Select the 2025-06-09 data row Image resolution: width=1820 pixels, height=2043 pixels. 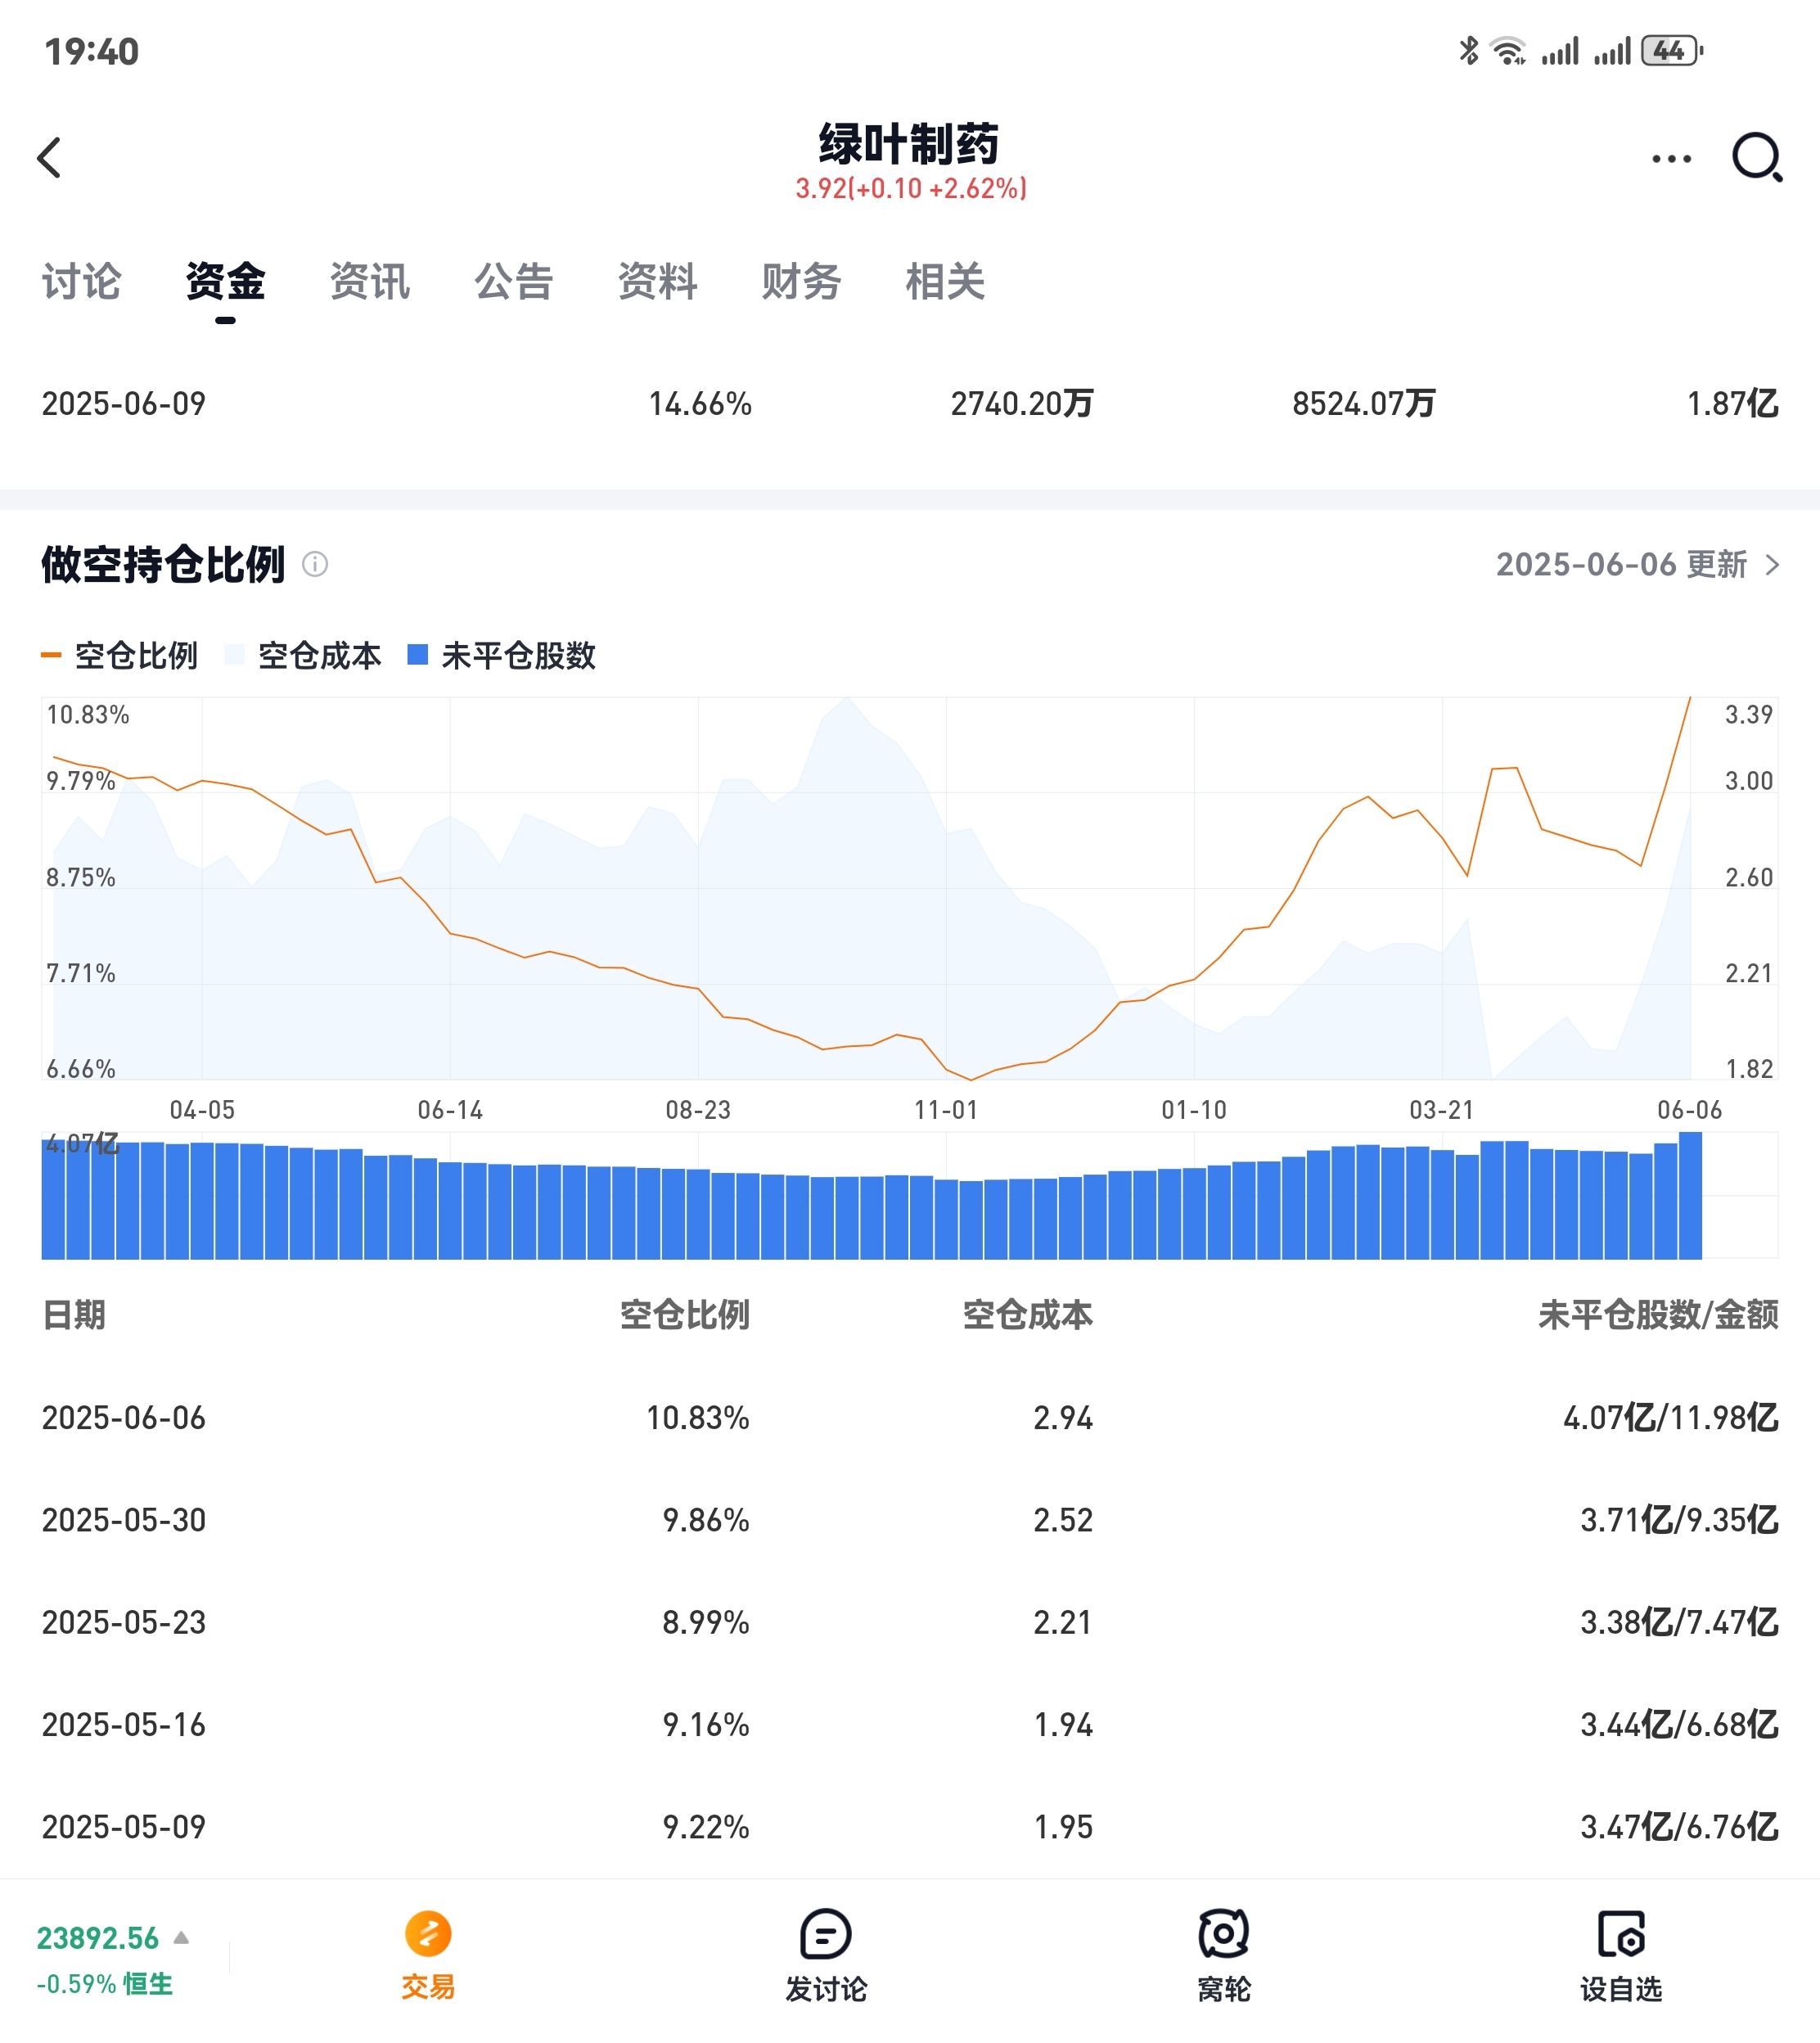coord(910,404)
